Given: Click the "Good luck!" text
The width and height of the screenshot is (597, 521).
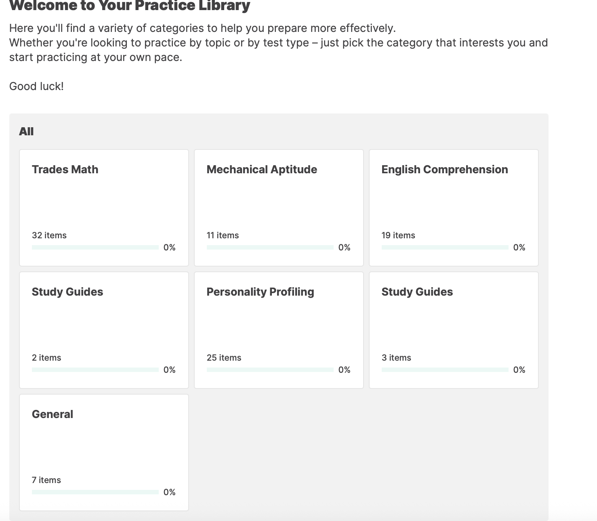Looking at the screenshot, I should pos(36,86).
